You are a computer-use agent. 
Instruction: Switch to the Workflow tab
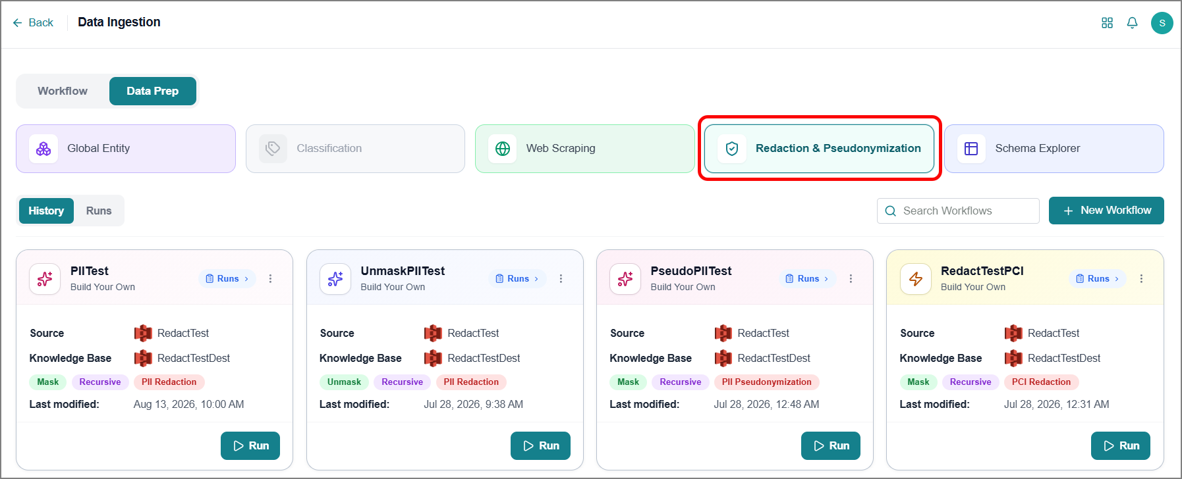tap(63, 91)
